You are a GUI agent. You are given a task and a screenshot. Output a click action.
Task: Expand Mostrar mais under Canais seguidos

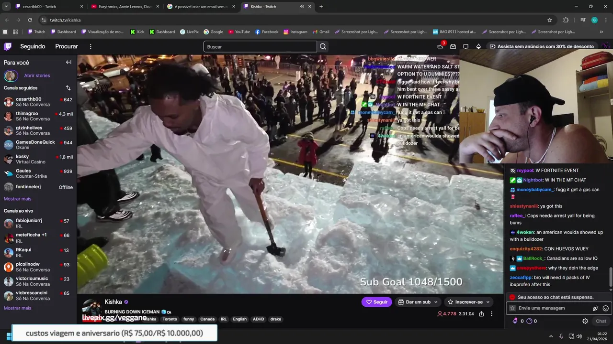(17, 199)
